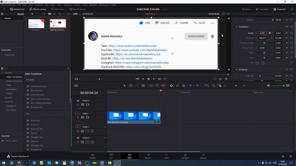The image size is (296, 166).
Task: Select the 2020-04-23 video clip thumbnail
Action: point(58,24)
